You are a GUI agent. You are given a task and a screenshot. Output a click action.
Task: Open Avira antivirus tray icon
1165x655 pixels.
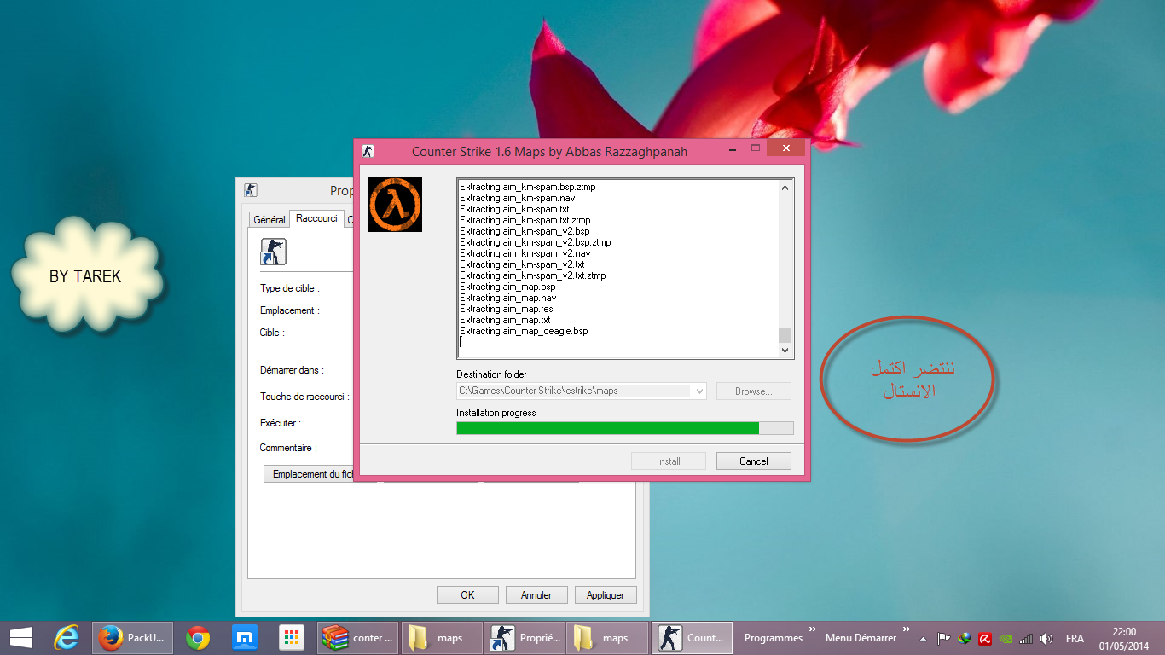coord(984,638)
